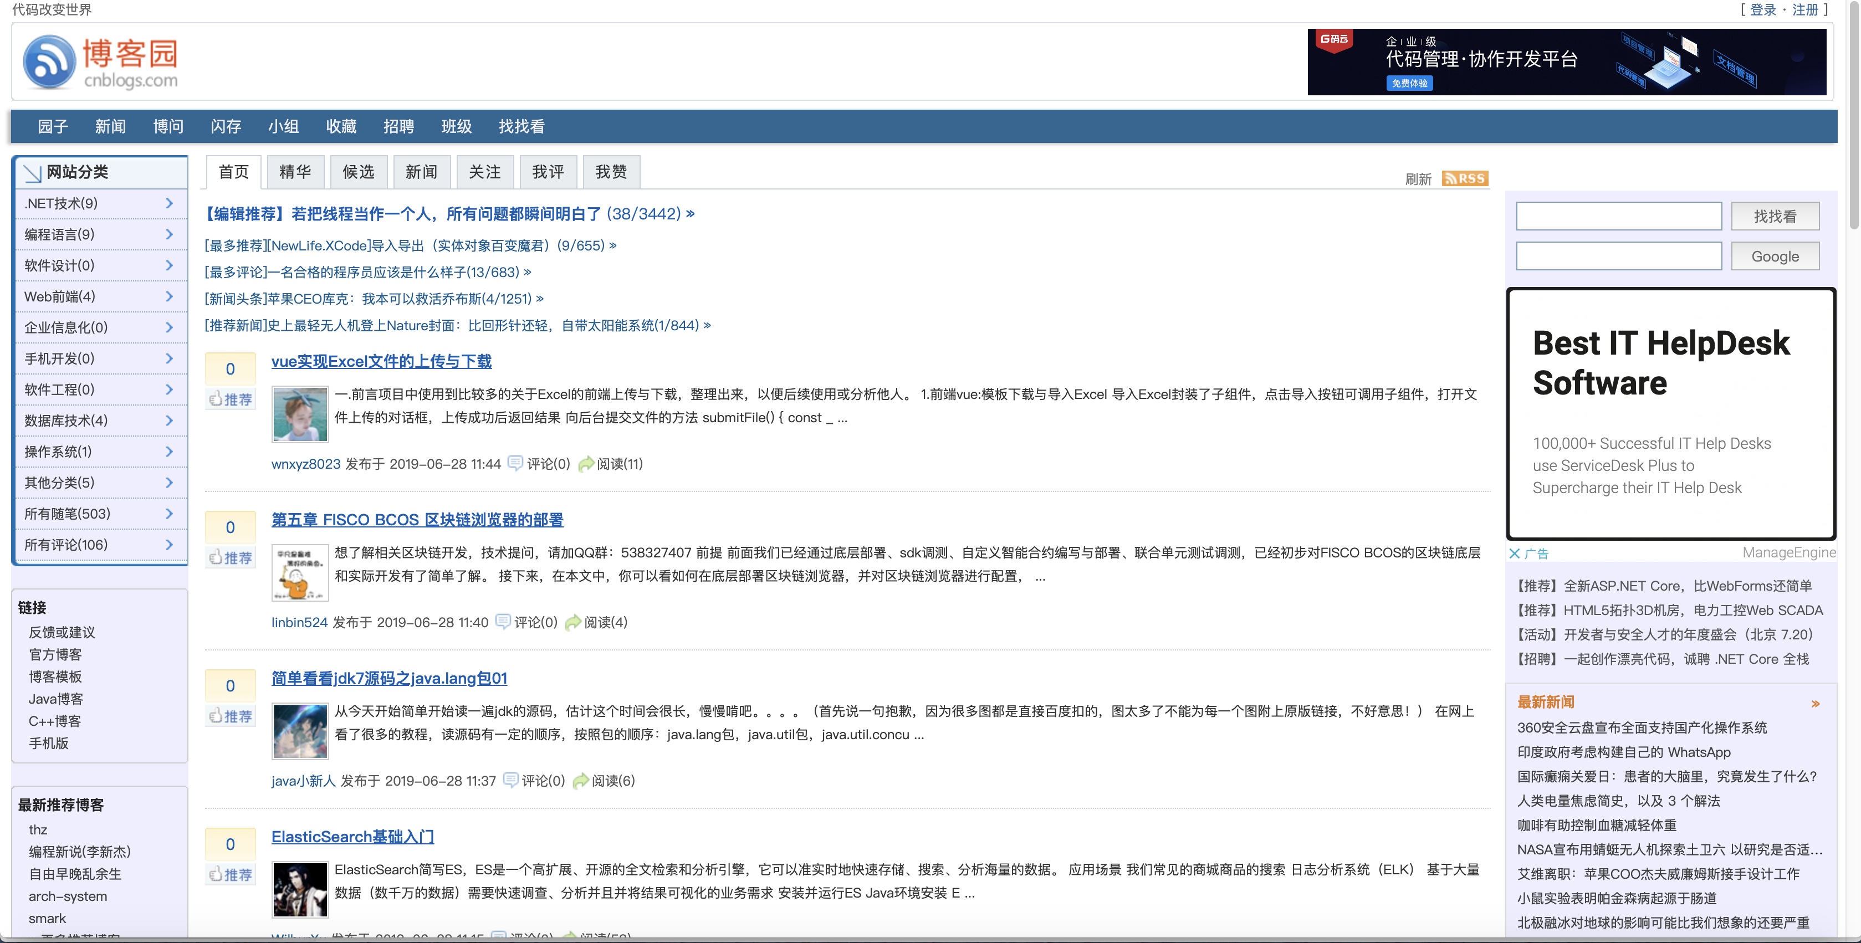Close the ad with the X icon
The image size is (1861, 943).
(x=1514, y=553)
